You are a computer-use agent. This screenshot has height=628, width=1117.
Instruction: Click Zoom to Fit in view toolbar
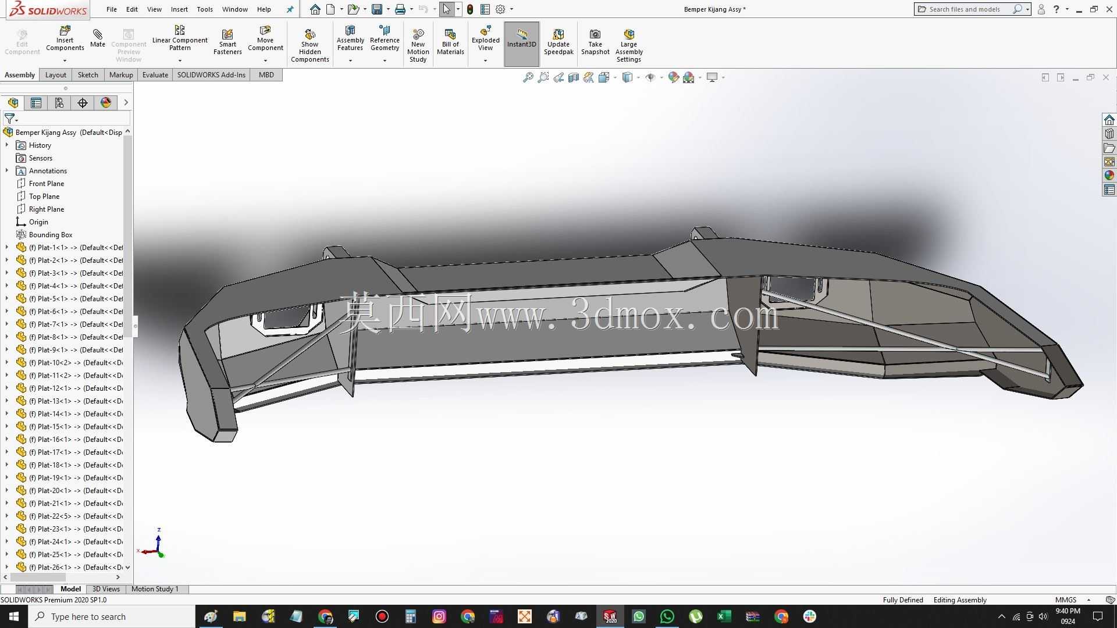click(x=528, y=77)
